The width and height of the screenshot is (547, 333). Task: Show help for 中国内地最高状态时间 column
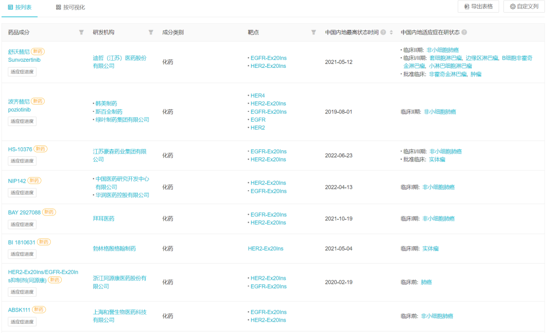[383, 32]
